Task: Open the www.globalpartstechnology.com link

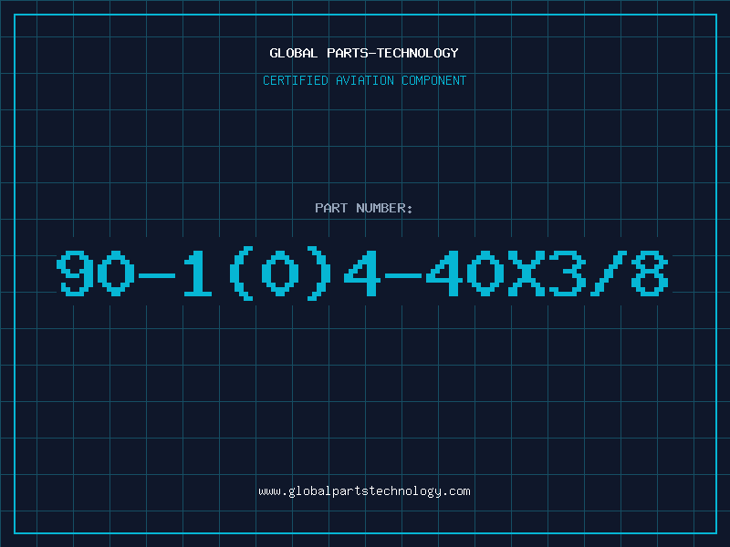Action: point(364,491)
